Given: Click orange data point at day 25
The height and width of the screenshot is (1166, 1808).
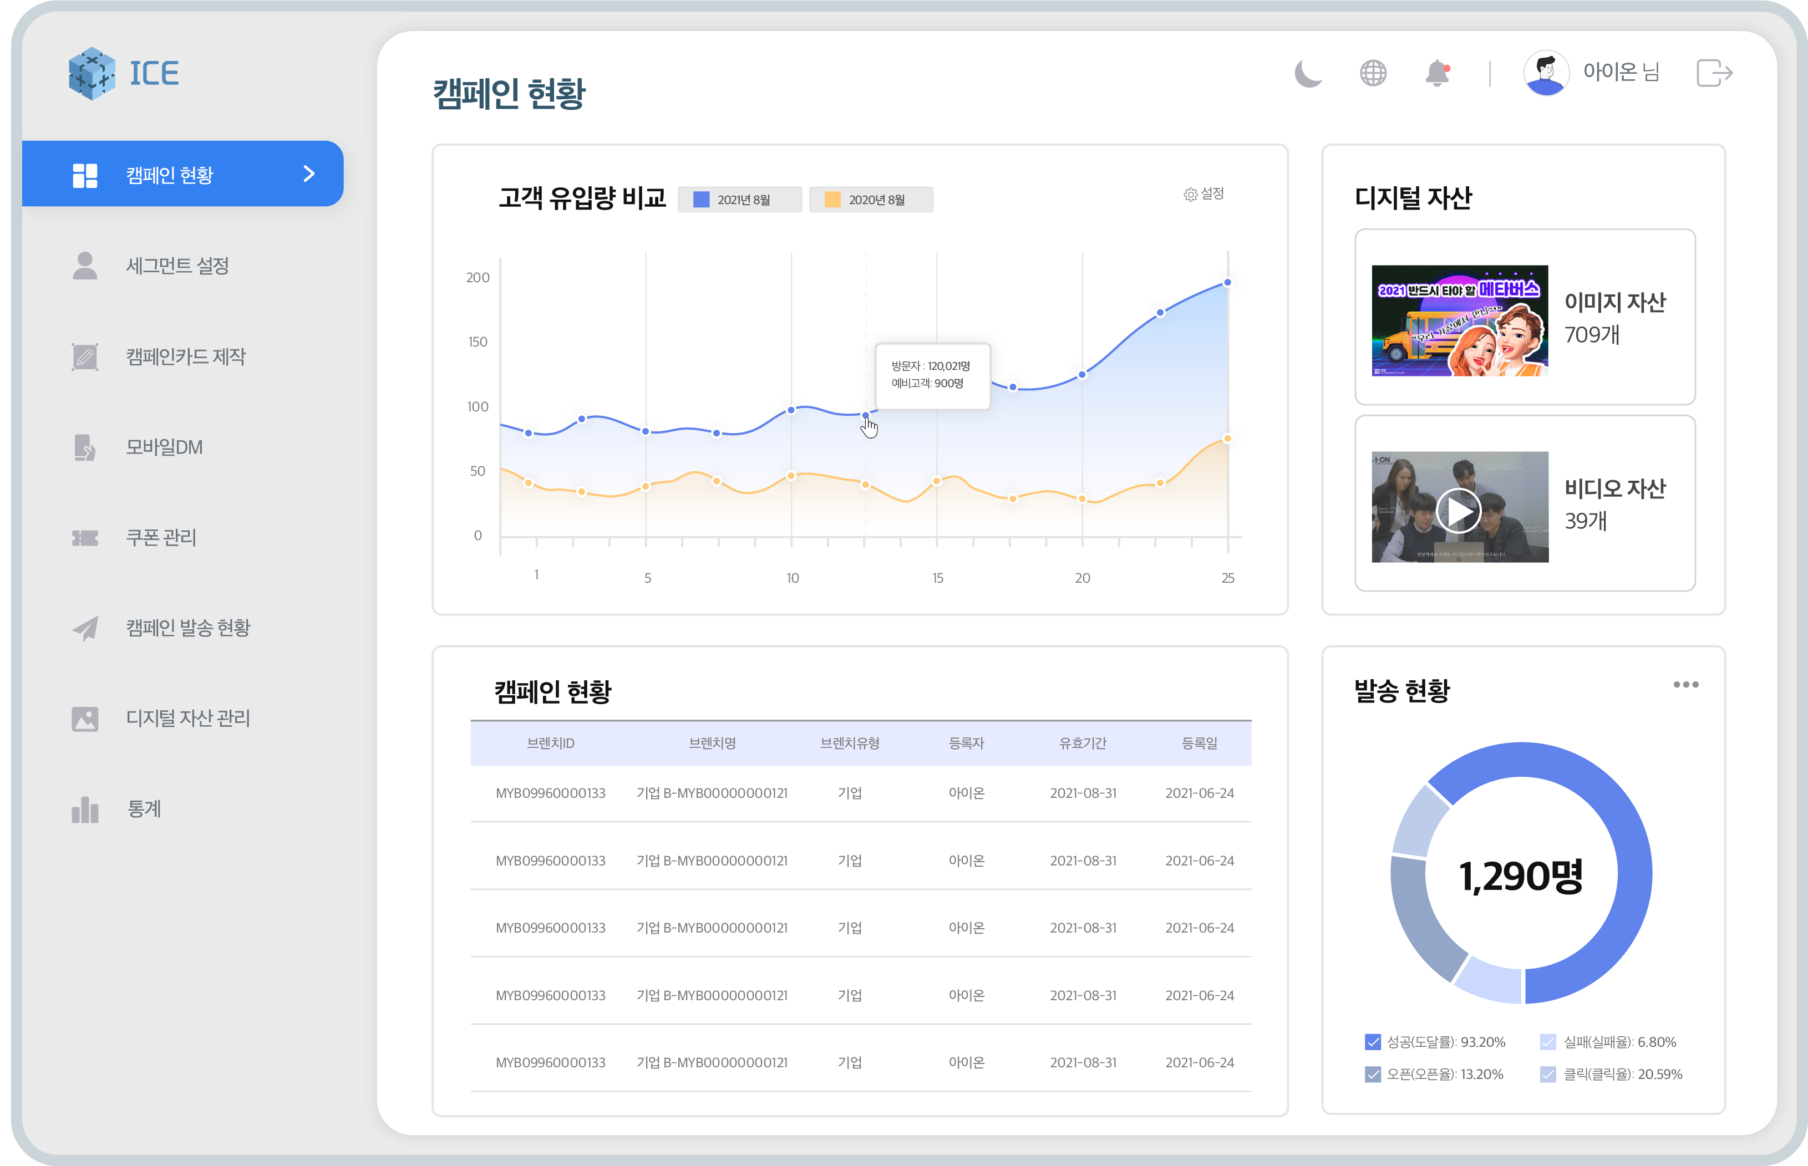Looking at the screenshot, I should click(x=1227, y=439).
